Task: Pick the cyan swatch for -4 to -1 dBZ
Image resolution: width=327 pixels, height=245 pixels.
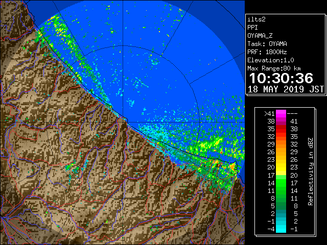Action: coord(281,229)
